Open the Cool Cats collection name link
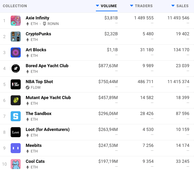The height and width of the screenshot is (170, 194). click(x=35, y=161)
